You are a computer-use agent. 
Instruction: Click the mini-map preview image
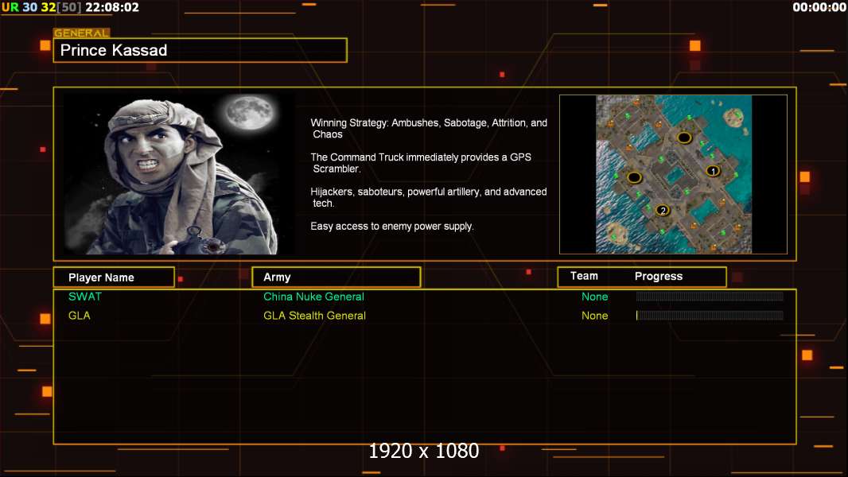(673, 174)
